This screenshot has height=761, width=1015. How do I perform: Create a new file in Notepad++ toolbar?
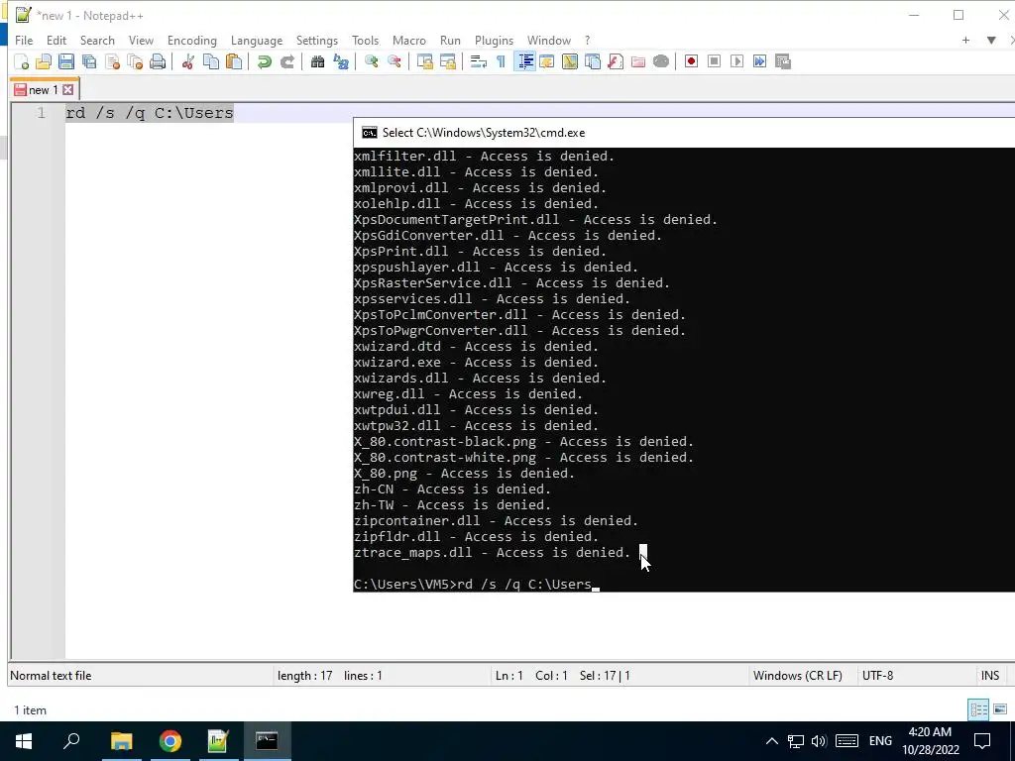click(x=22, y=61)
